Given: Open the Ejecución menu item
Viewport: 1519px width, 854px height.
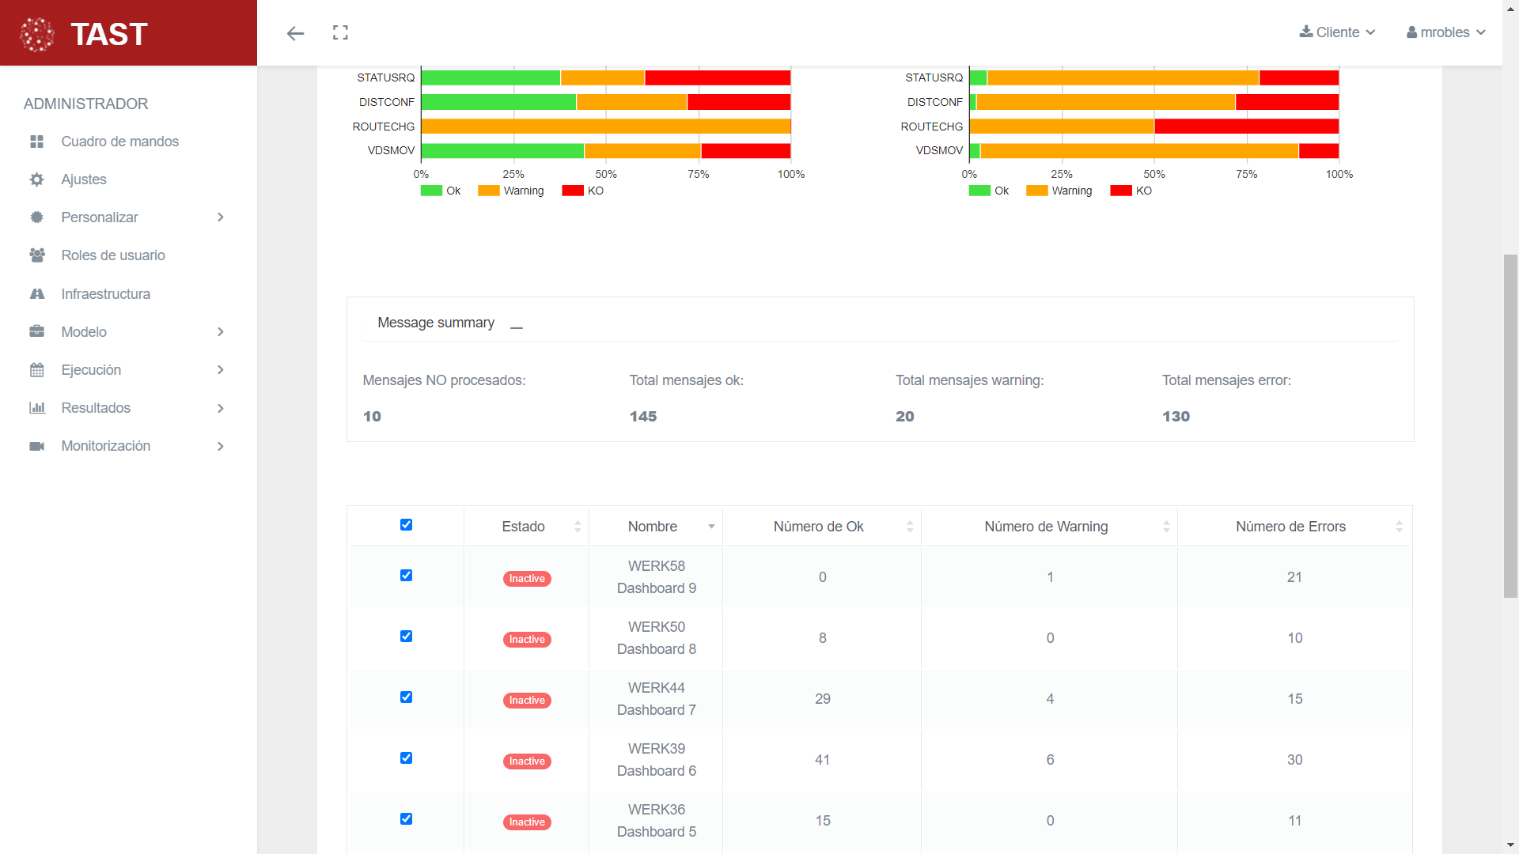Looking at the screenshot, I should [91, 370].
